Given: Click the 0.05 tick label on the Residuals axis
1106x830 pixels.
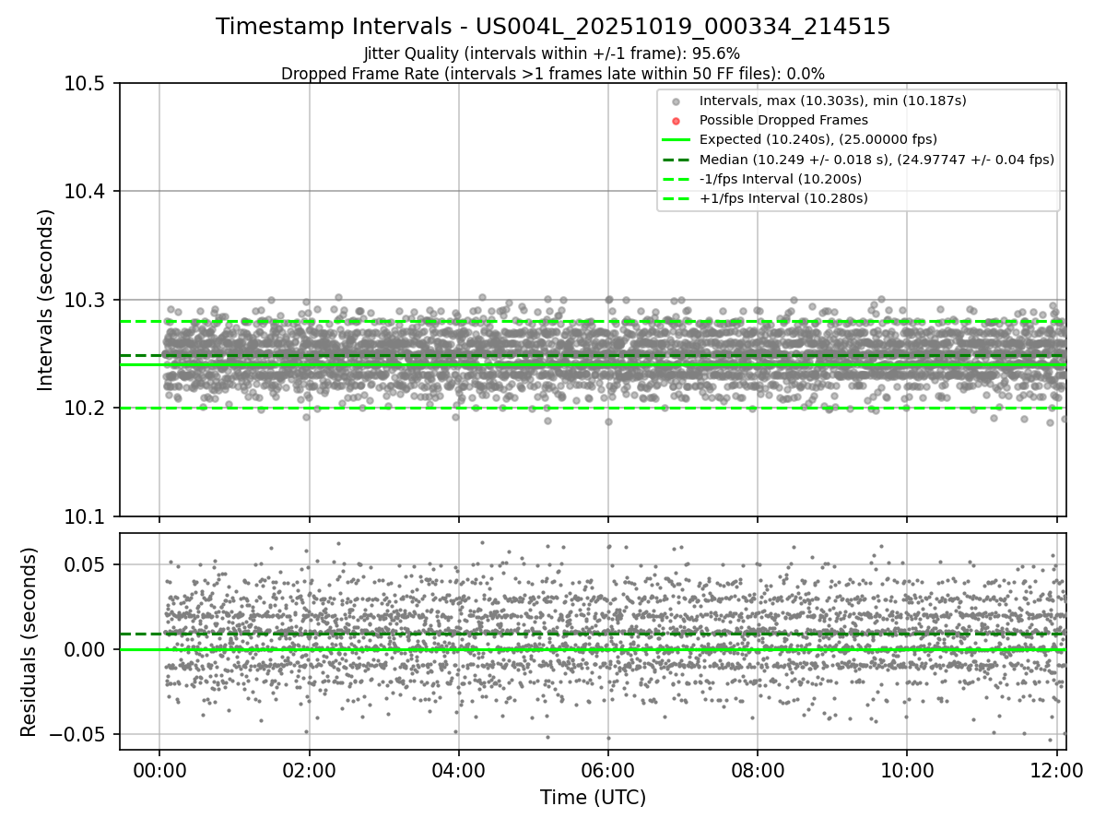Looking at the screenshot, I should tap(90, 565).
